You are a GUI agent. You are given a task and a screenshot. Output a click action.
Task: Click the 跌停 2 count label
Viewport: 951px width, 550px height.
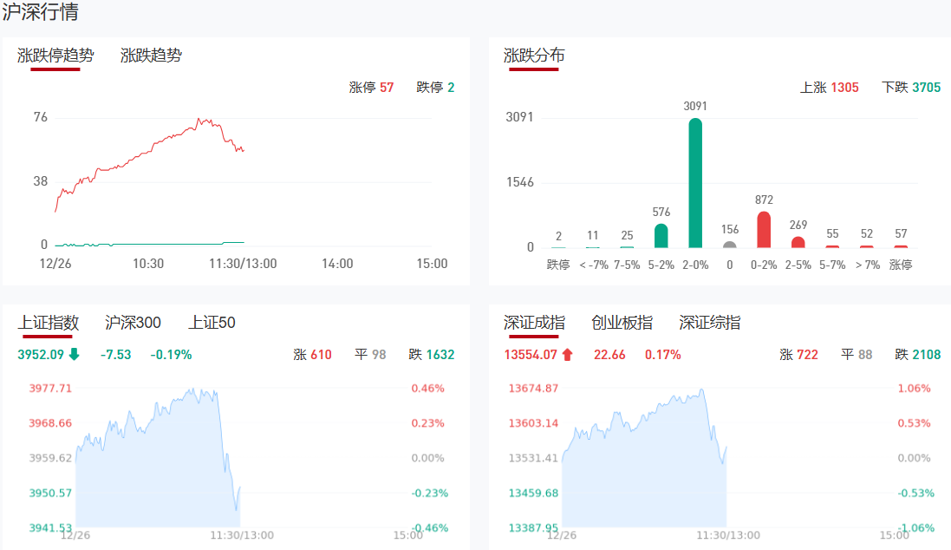coord(435,88)
